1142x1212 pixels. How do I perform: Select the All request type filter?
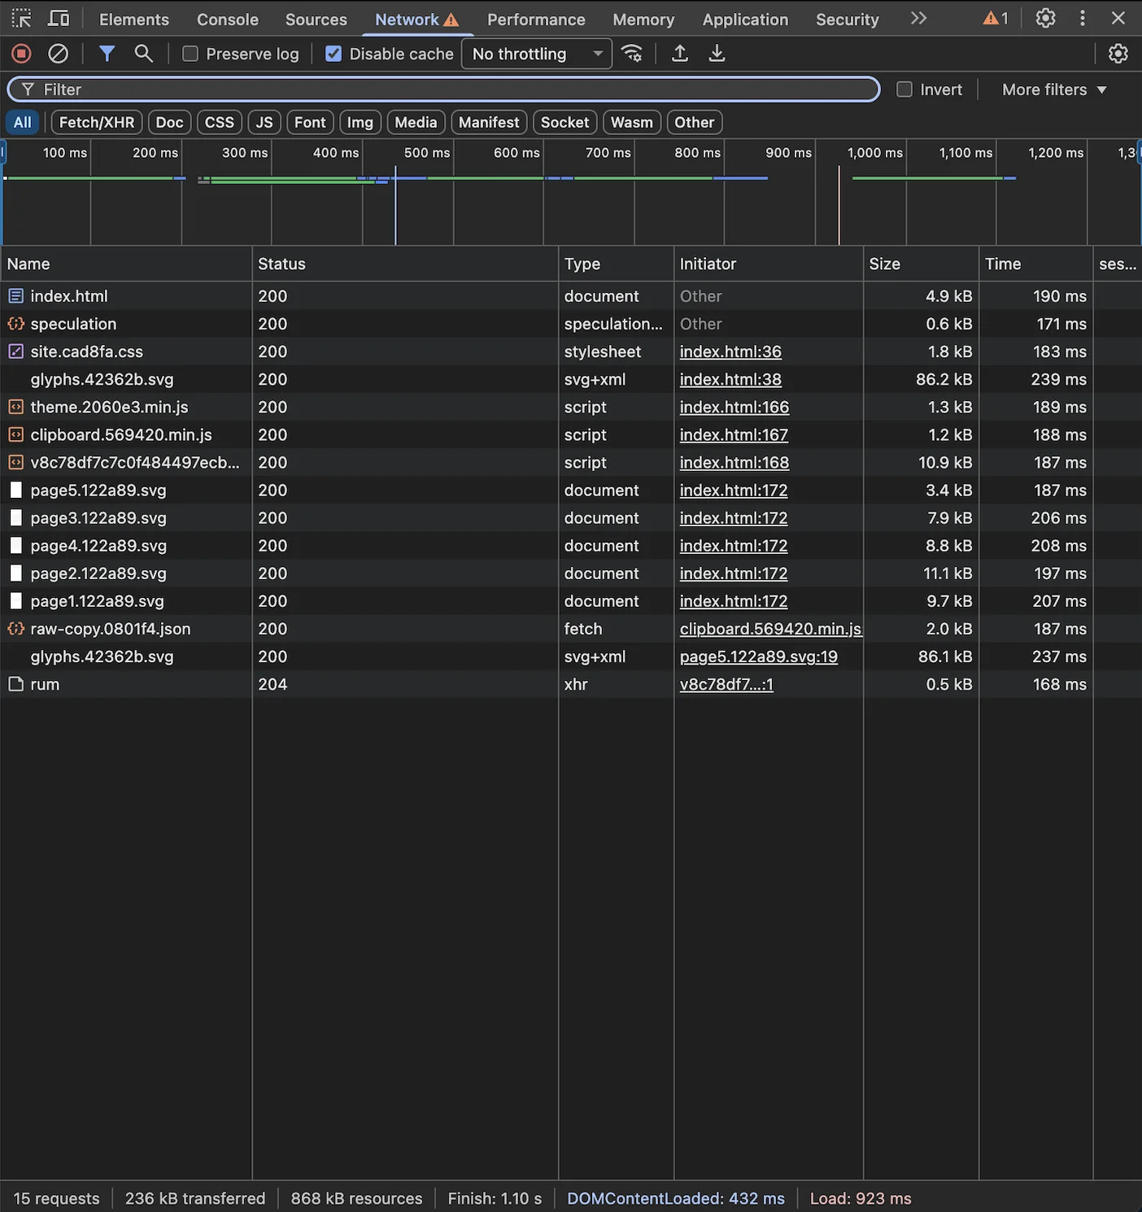22,122
